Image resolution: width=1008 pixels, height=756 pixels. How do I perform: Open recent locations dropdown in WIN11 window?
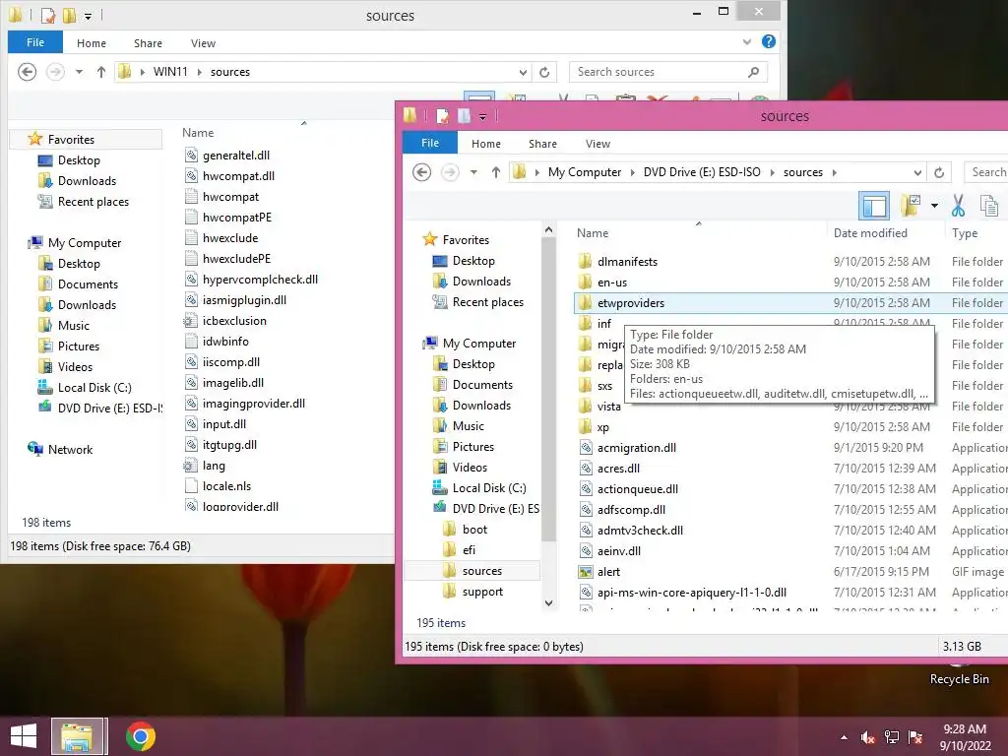pyautogui.click(x=79, y=72)
